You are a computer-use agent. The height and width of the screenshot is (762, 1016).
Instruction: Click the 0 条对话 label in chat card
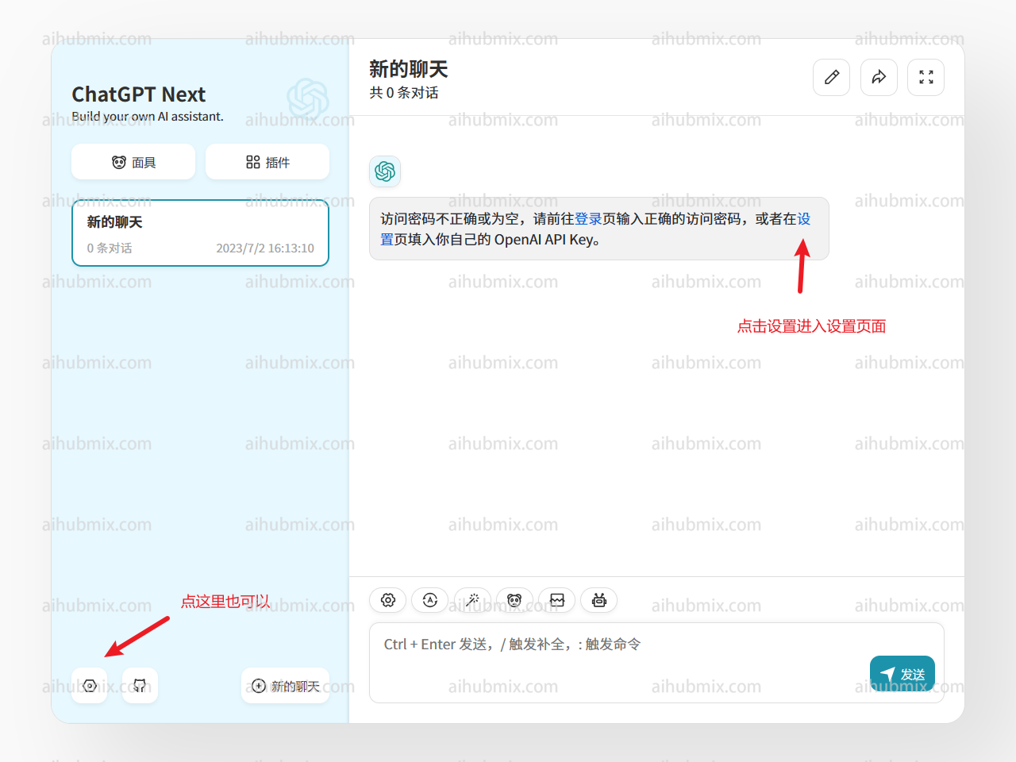coord(110,248)
